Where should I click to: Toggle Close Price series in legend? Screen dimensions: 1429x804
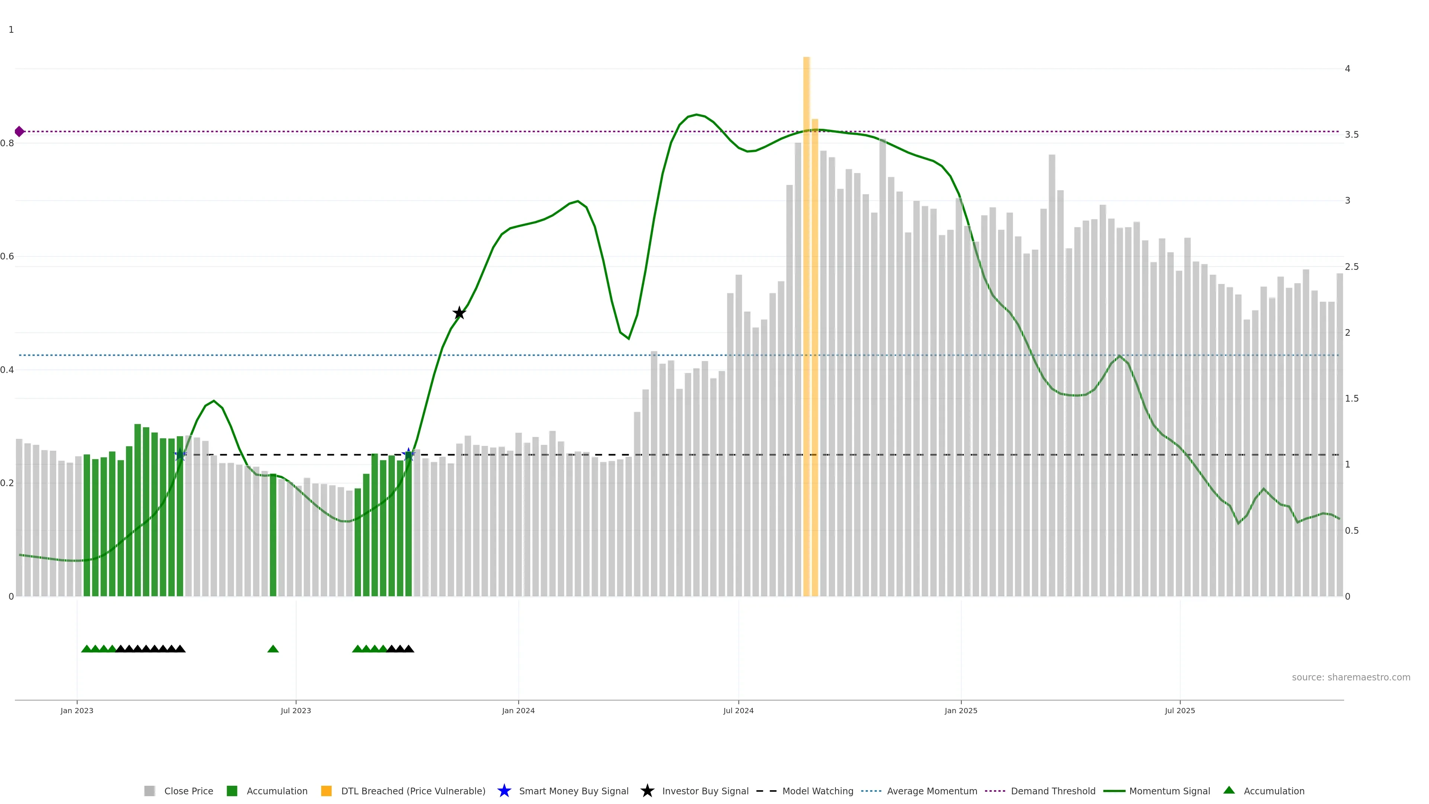(x=188, y=791)
